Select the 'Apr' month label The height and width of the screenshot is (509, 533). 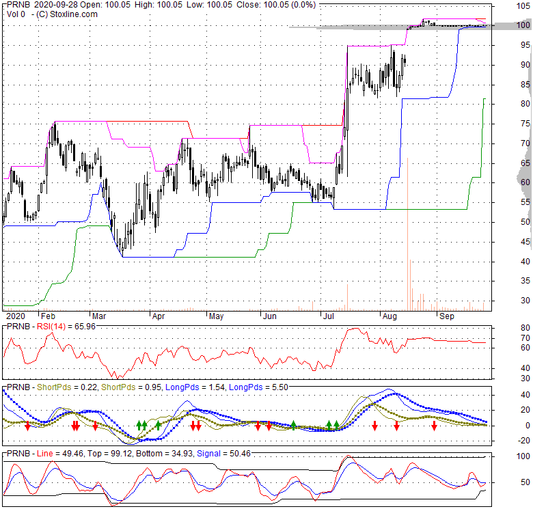pyautogui.click(x=159, y=316)
